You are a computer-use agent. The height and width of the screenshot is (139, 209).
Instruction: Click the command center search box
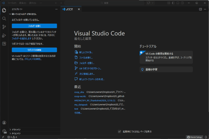click(104, 3)
